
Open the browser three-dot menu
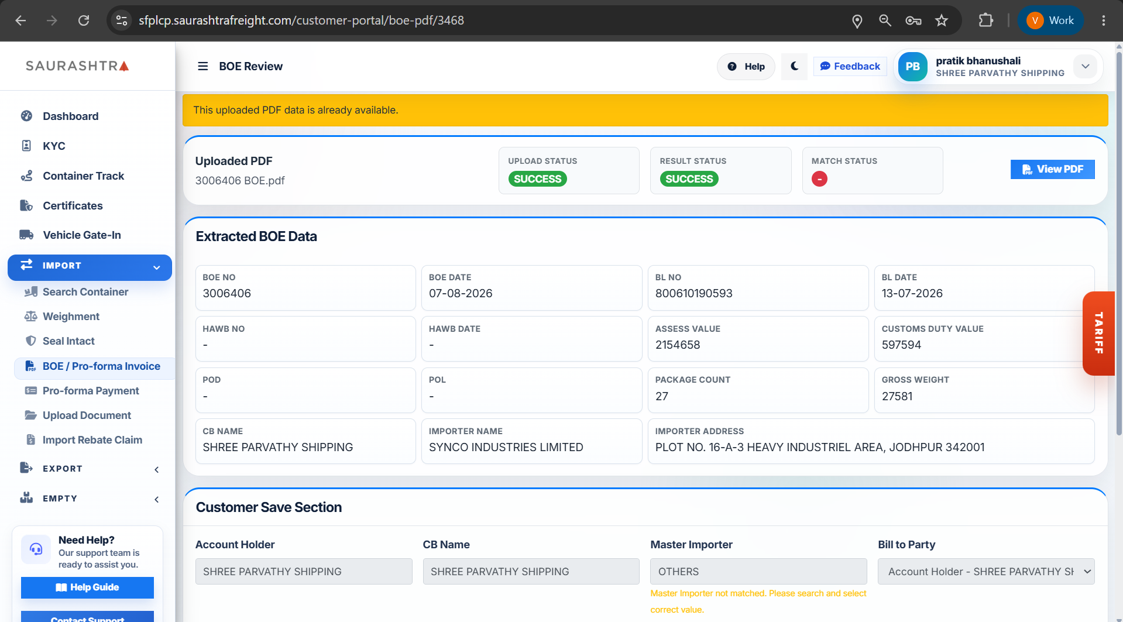coord(1103,20)
